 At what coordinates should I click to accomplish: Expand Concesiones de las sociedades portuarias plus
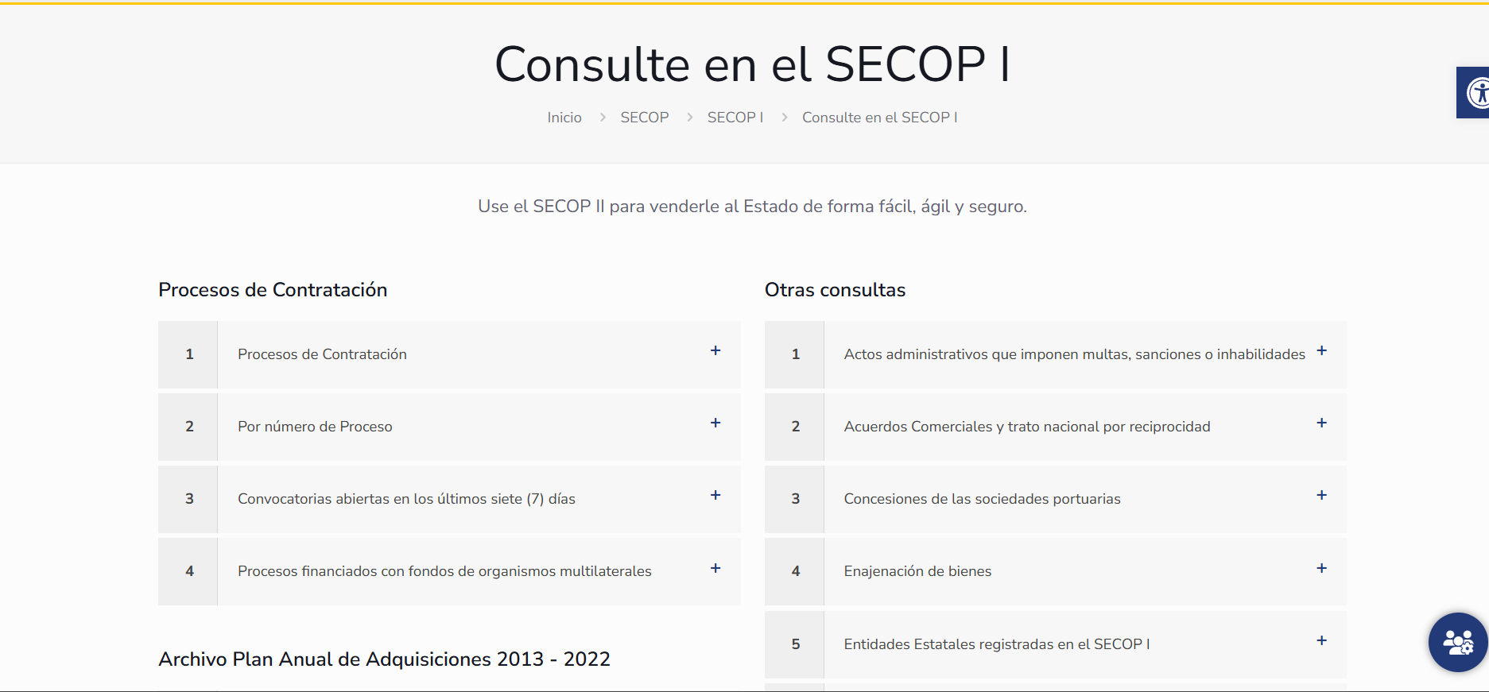[1322, 495]
